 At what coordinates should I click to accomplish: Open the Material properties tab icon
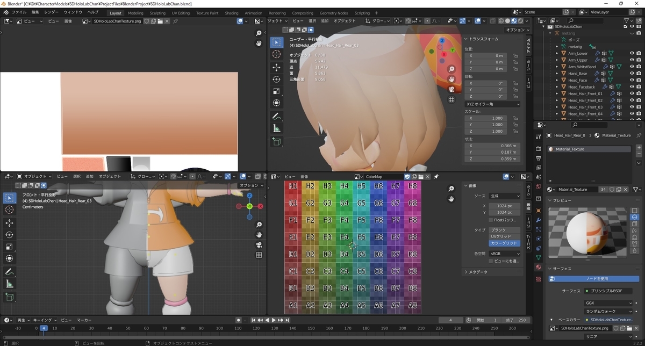539,267
